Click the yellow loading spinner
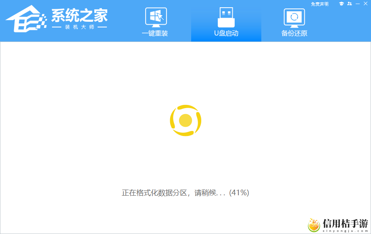The height and width of the screenshot is (234, 371). coord(185,121)
